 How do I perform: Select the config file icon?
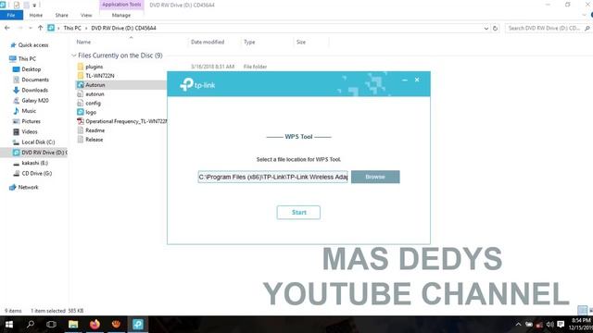click(81, 103)
